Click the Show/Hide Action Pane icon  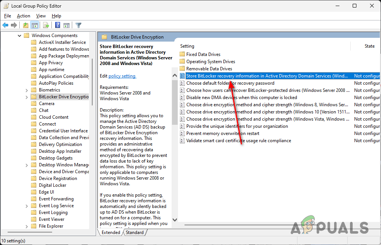coord(67,25)
